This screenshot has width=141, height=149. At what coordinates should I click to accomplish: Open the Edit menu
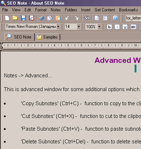tap(28, 10)
